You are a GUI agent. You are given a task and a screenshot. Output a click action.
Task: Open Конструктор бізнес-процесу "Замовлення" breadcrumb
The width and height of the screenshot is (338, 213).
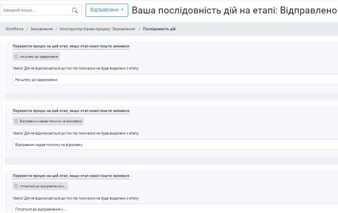click(x=98, y=29)
